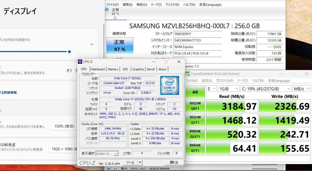Image resolution: width=312 pixels, height=171 pixels.
Task: Open the test count dropdown showing 5
Action: [x=211, y=89]
